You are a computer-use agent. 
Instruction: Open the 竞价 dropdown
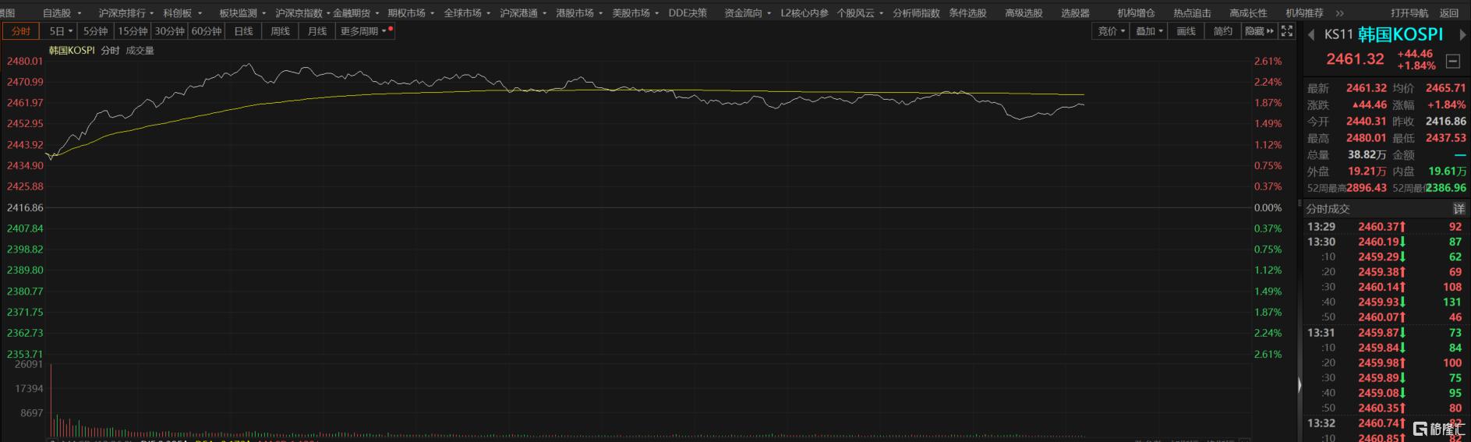tap(1111, 31)
